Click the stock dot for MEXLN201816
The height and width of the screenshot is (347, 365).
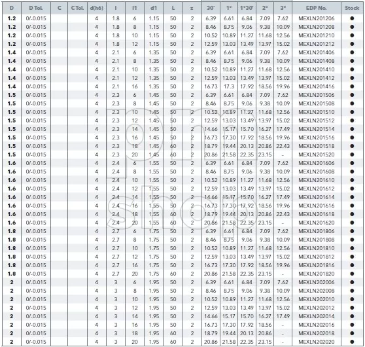pyautogui.click(x=352, y=265)
